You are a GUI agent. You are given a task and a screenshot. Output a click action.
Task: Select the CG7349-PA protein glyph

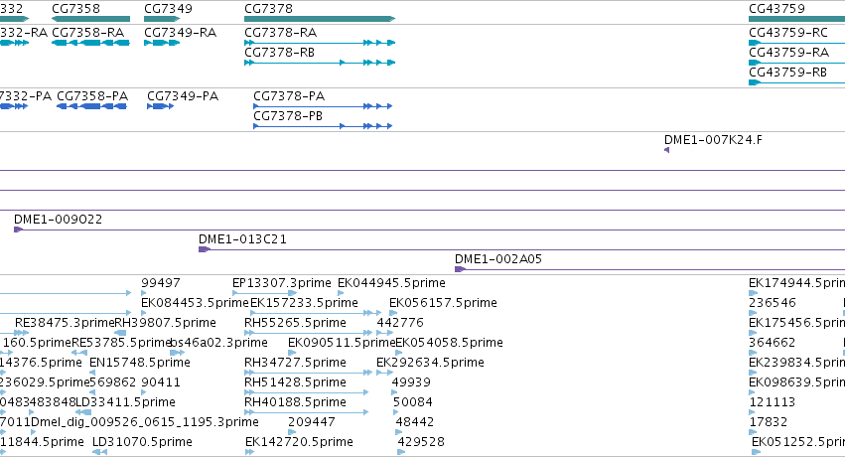click(160, 106)
